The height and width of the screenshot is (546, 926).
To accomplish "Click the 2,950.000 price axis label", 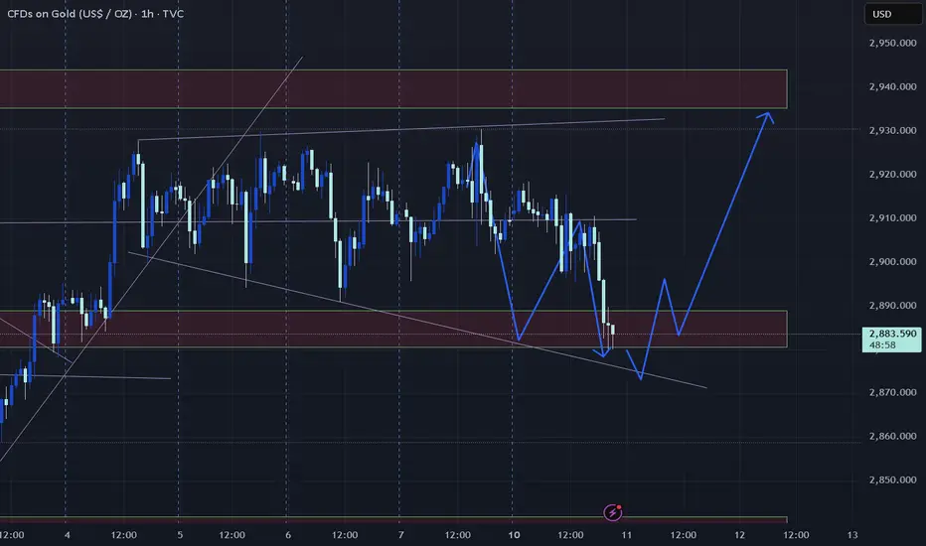I will 892,43.
